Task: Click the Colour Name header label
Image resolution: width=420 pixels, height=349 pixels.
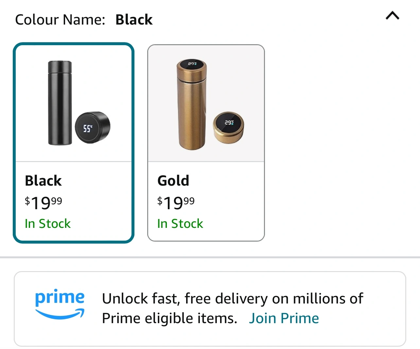Action: click(60, 20)
